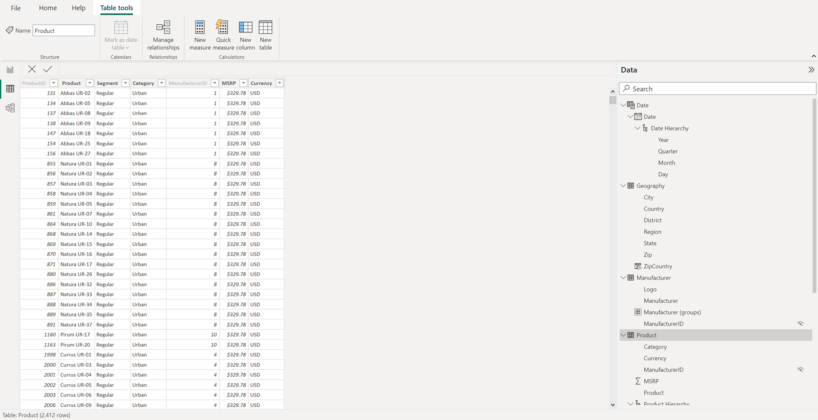
Task: Open Product column filter dropdown
Action: (x=89, y=83)
